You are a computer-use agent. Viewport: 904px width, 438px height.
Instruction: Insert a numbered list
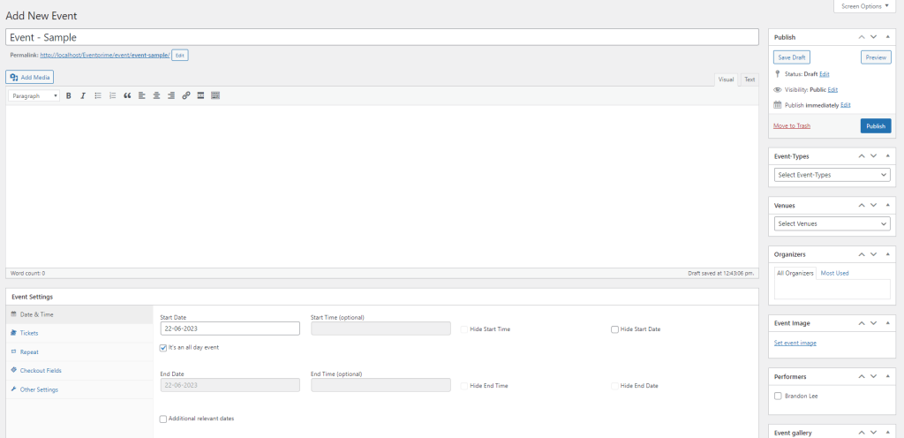tap(112, 95)
